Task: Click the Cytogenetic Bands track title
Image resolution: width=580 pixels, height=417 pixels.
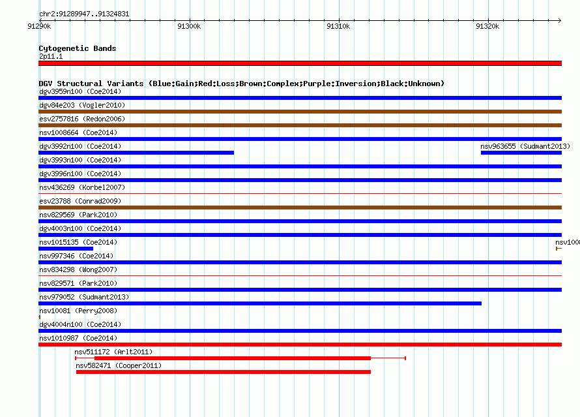Action: click(78, 48)
